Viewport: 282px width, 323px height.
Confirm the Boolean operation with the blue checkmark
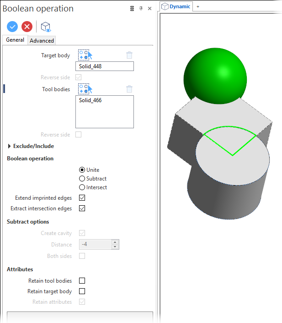[12, 27]
